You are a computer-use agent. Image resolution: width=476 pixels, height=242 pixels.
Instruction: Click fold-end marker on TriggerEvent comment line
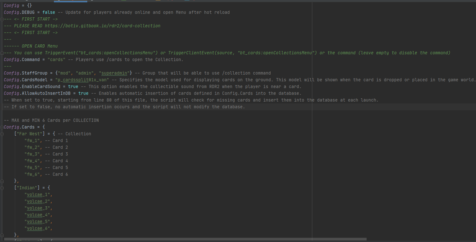(x=2, y=53)
